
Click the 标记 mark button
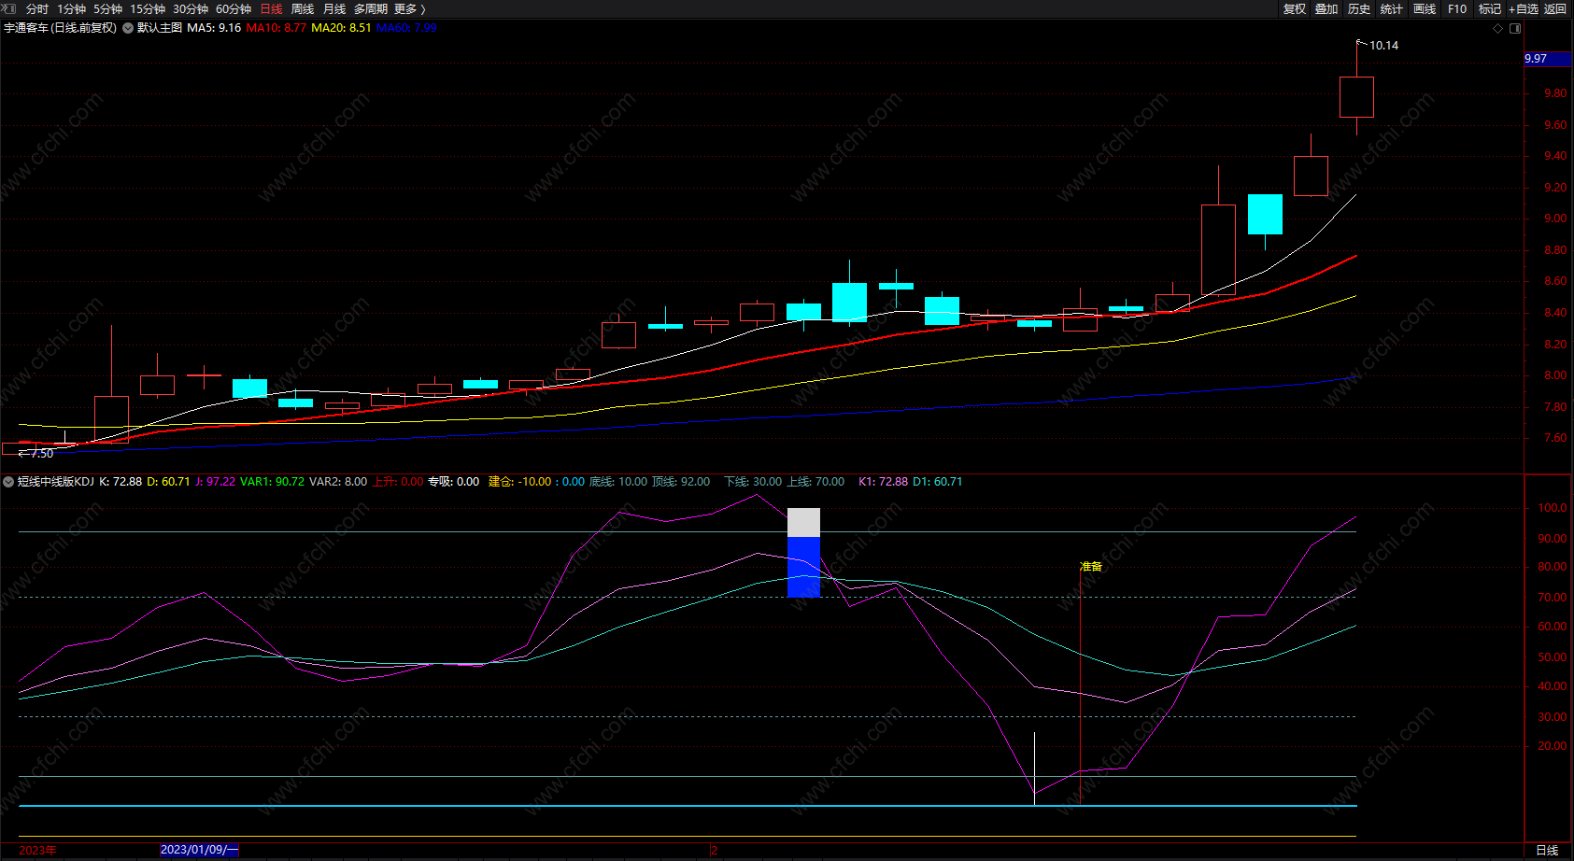[1490, 8]
